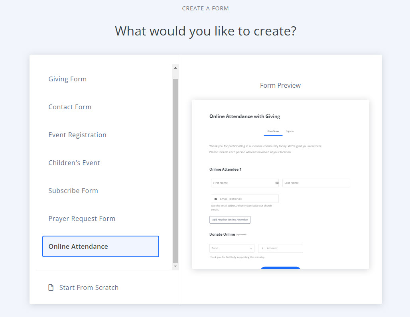The width and height of the screenshot is (410, 317).
Task: Click the document icon beside Start From Scratch
Action: 51,287
